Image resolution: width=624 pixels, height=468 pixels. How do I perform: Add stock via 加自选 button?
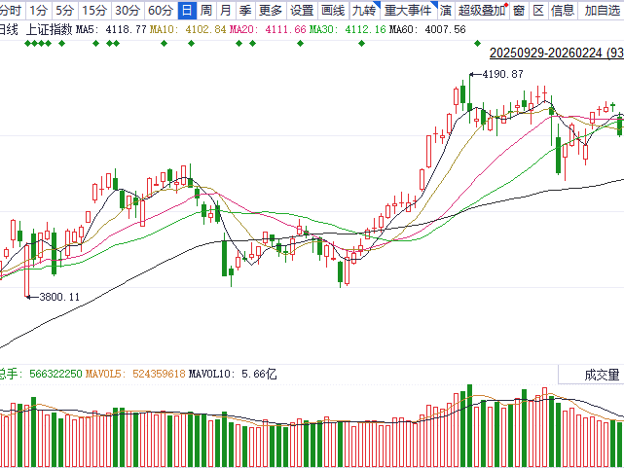603,11
